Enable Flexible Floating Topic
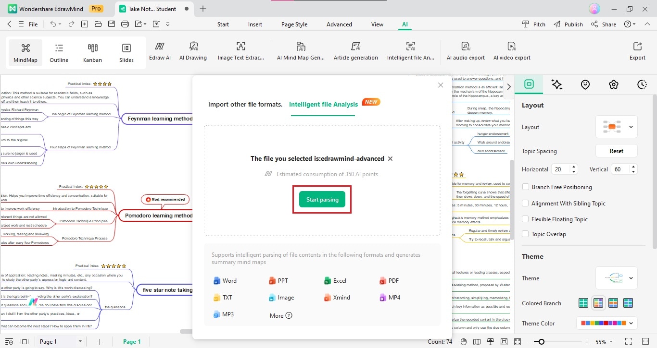657x348 pixels. 525,219
